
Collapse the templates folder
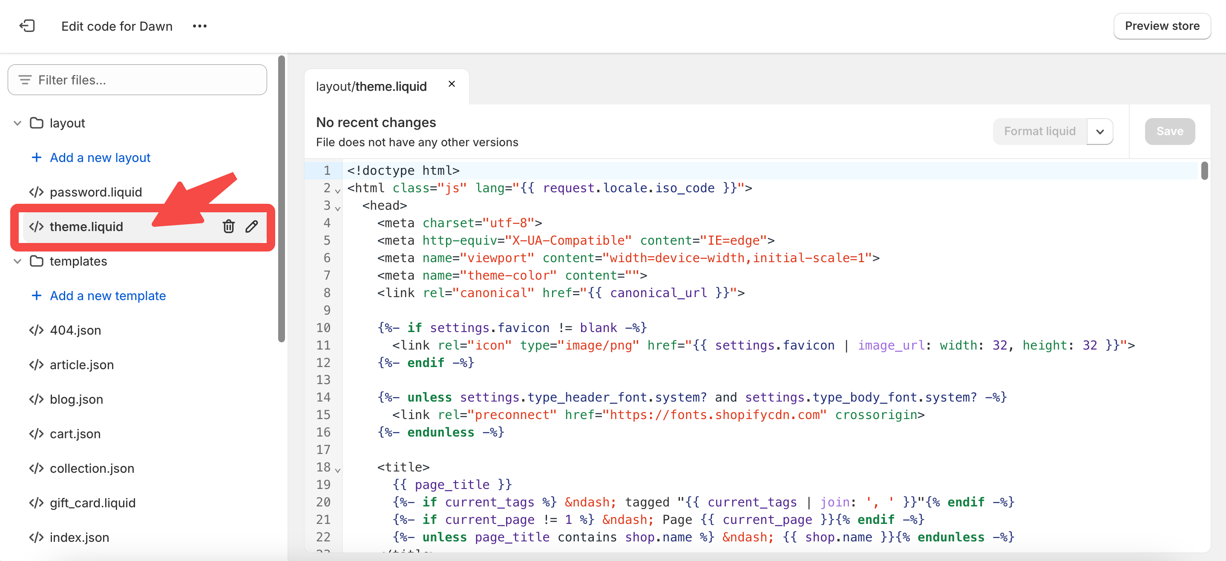tap(17, 261)
